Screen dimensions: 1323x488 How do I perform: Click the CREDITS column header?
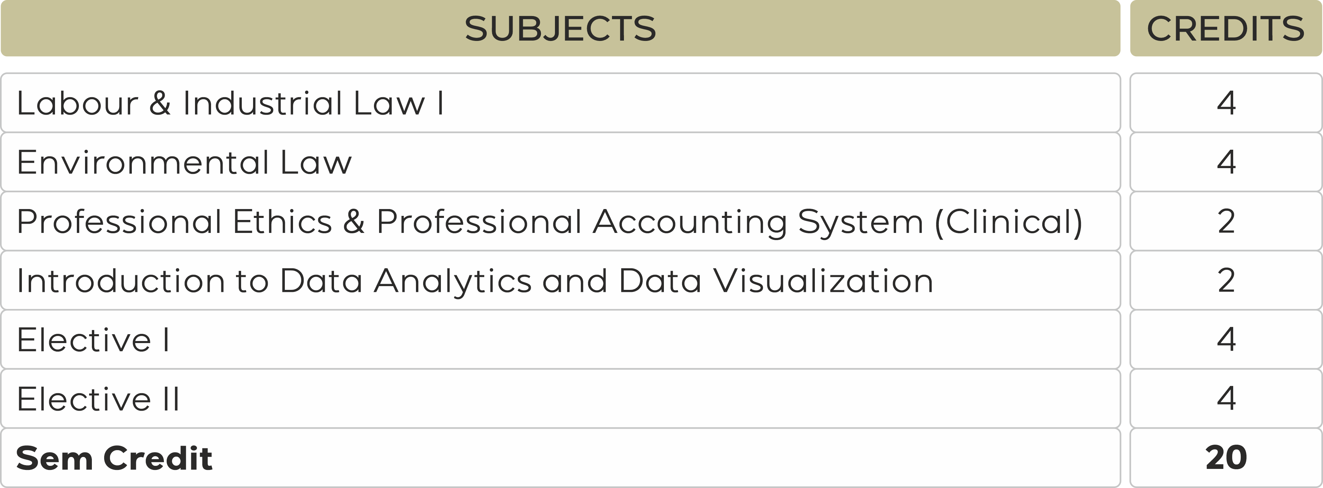point(1225,29)
